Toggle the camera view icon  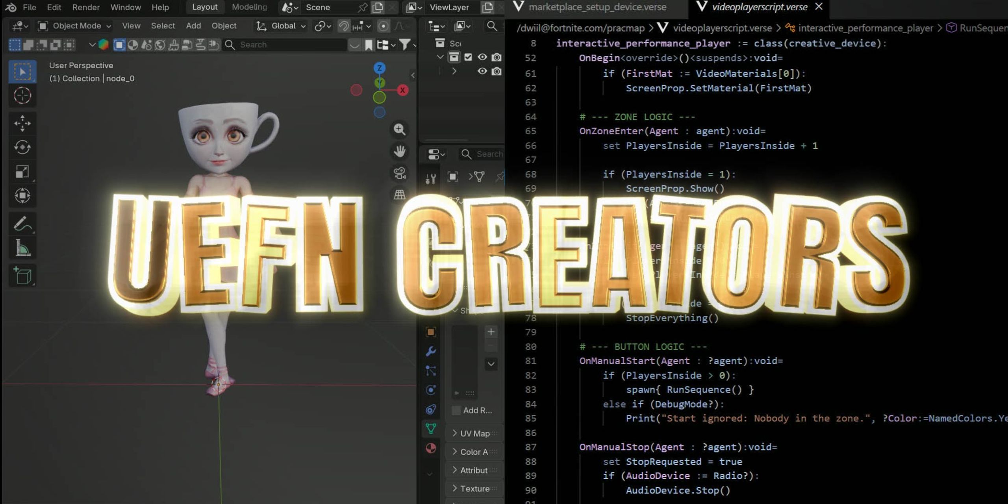click(x=400, y=173)
